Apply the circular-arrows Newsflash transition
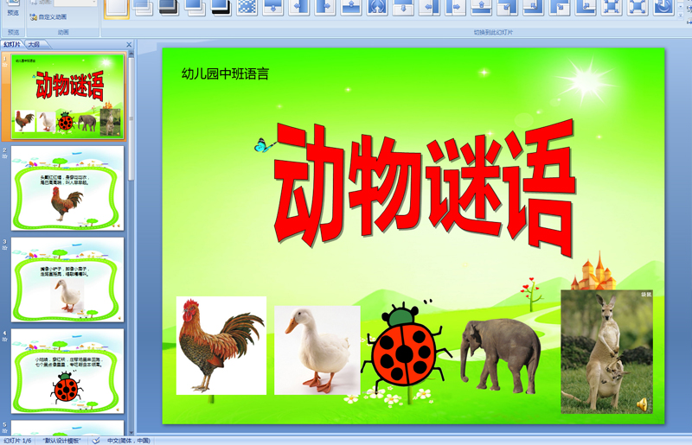Viewport: 692px width, 445px height. pyautogui.click(x=377, y=7)
